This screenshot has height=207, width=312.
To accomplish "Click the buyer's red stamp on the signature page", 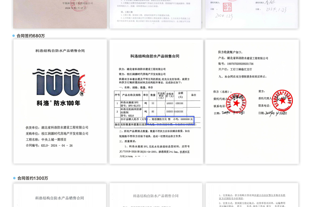I will pyautogui.click(x=282, y=100).
